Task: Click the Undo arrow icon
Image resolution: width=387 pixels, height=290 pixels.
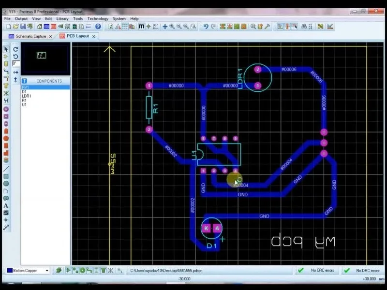Action: coord(206,27)
